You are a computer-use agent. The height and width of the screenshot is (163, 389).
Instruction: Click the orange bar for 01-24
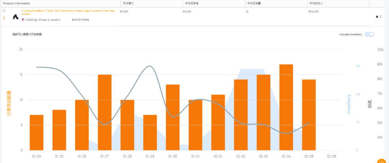[36, 133]
